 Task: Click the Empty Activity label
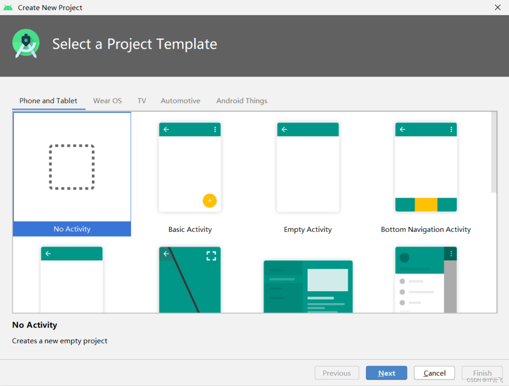308,229
